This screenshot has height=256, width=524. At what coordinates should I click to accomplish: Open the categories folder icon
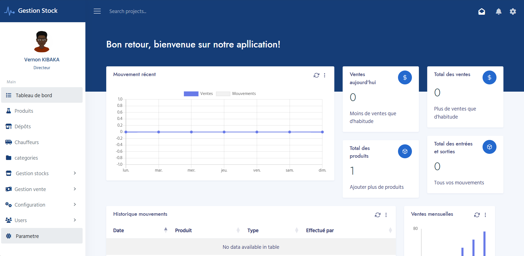point(9,157)
